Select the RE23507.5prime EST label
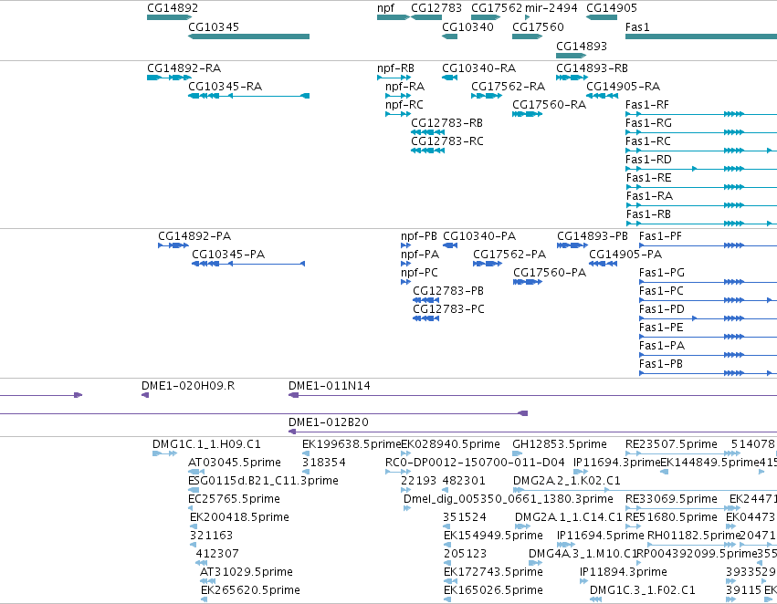 pos(671,444)
